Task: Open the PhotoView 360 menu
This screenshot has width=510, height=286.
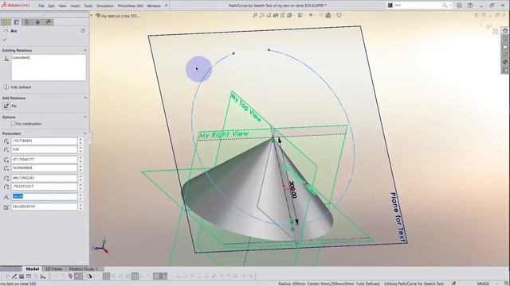Action: [130, 6]
